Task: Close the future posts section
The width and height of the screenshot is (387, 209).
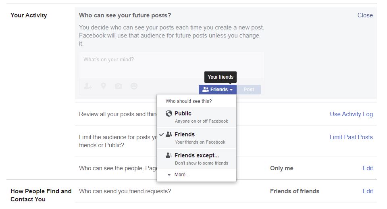Action: [365, 15]
